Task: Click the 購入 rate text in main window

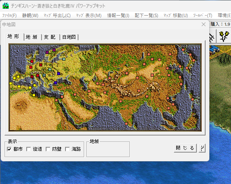Action: [220, 24]
